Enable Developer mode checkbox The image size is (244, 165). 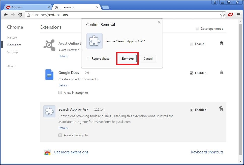tap(197, 29)
